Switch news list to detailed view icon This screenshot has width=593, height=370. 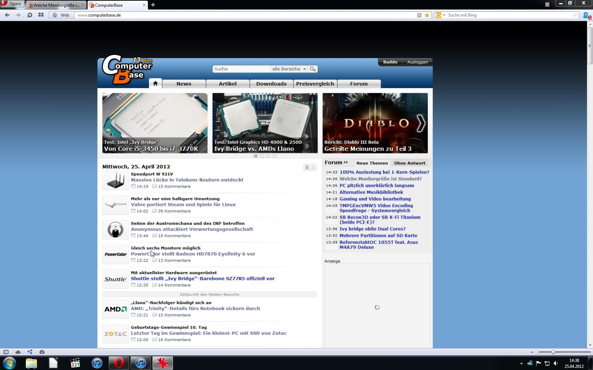(313, 167)
